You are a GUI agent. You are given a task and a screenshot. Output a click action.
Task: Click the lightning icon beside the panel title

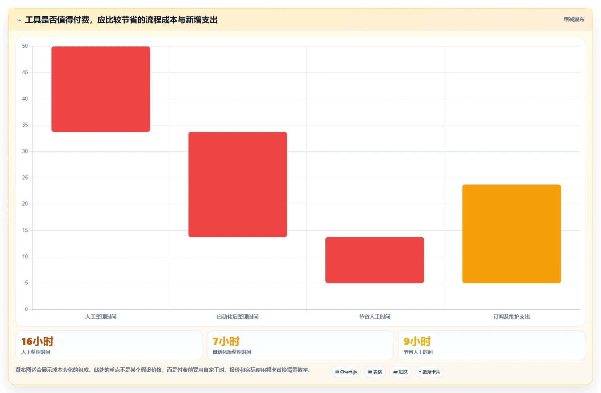(x=19, y=20)
